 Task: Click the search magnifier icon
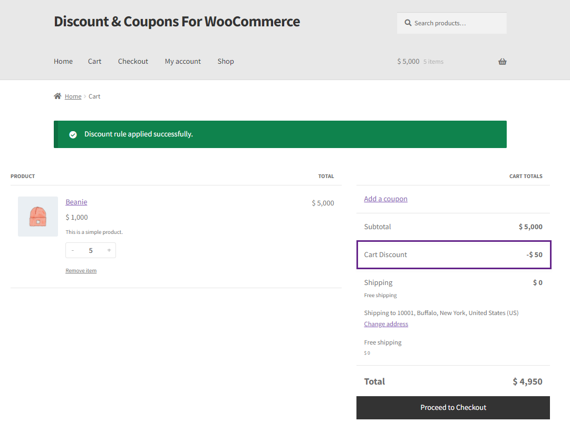408,23
